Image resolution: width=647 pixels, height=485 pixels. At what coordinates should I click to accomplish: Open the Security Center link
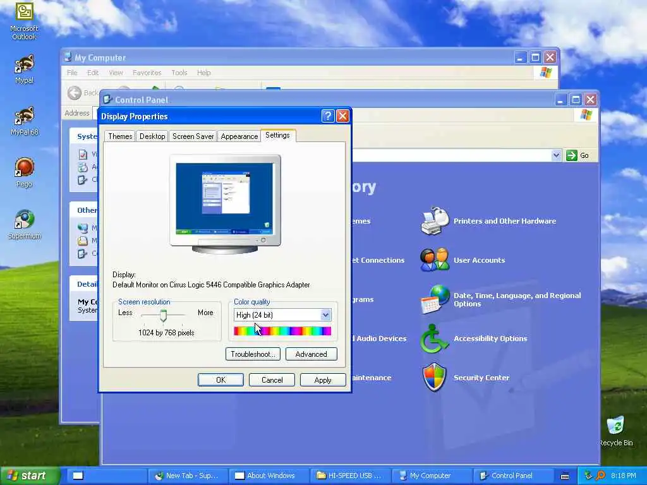(481, 378)
